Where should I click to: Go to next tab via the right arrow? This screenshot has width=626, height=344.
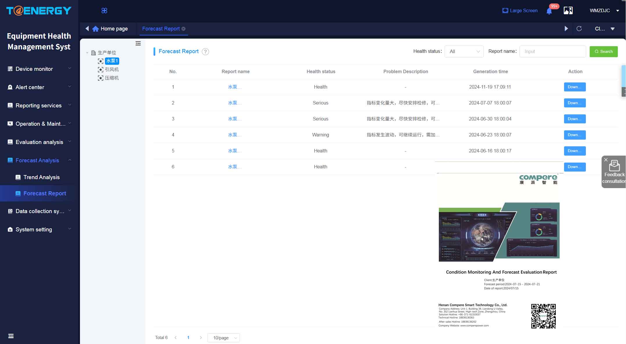click(x=566, y=28)
